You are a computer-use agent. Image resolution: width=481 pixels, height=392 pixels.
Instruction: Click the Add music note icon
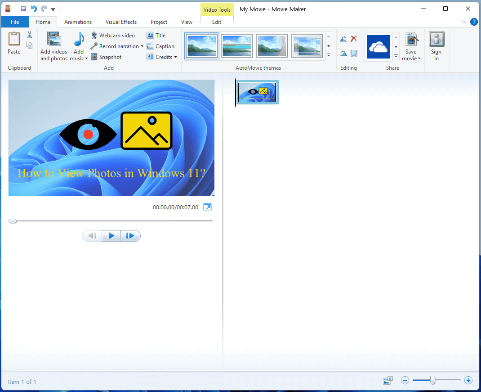[79, 39]
